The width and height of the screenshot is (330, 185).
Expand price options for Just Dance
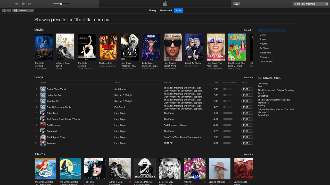pyautogui.click(x=251, y=119)
